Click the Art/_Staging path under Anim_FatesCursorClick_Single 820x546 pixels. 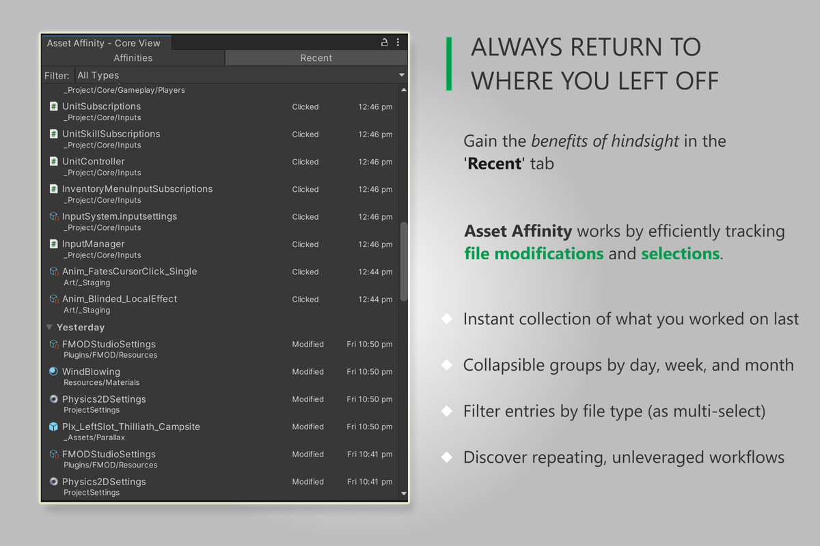(x=87, y=283)
